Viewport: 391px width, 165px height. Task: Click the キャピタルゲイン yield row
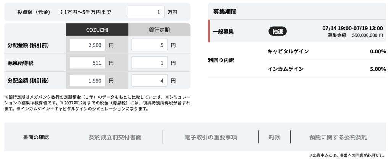pyautogui.click(x=327, y=51)
